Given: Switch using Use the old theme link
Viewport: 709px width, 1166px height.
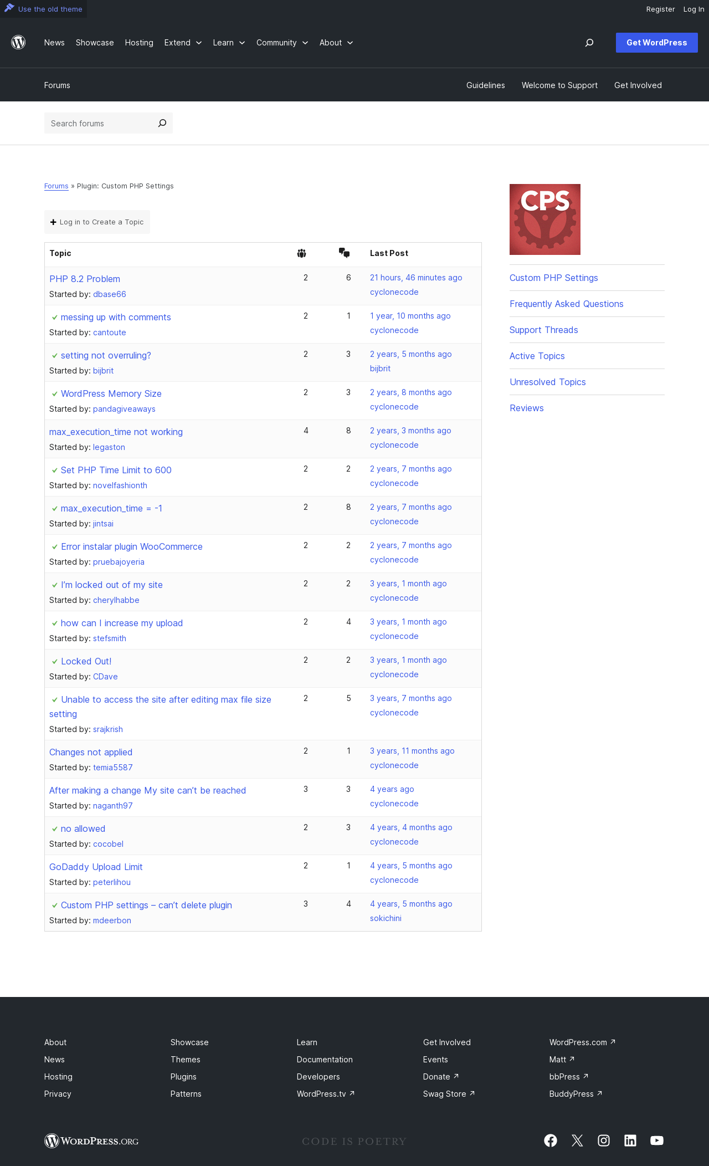Looking at the screenshot, I should pyautogui.click(x=43, y=9).
